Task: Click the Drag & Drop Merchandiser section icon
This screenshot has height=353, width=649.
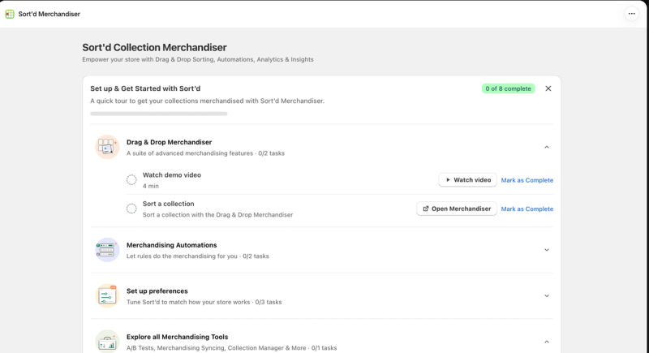Action: pos(107,147)
